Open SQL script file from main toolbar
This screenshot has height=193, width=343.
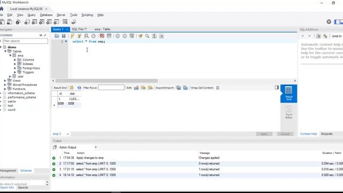click(x=10, y=21)
